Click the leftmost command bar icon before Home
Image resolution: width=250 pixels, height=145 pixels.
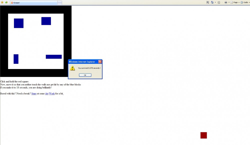tap(208, 2)
